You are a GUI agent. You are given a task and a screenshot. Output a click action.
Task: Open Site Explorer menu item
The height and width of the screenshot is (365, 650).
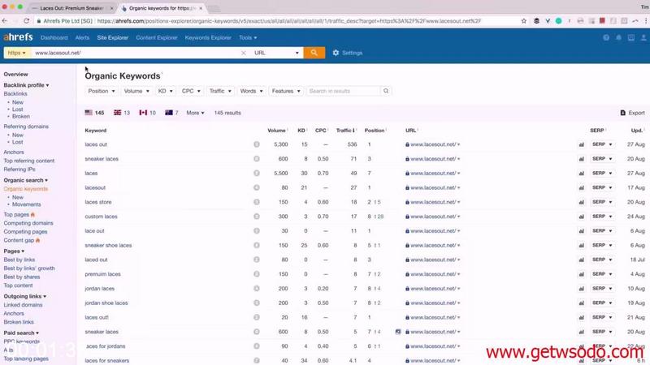112,37
